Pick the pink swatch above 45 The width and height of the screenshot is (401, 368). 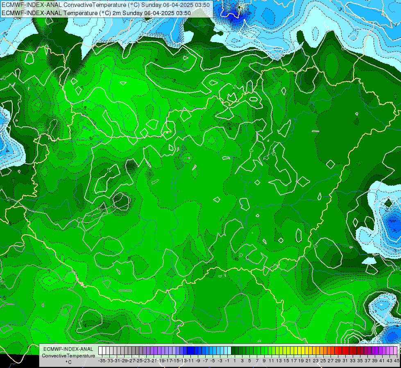tap(395, 351)
